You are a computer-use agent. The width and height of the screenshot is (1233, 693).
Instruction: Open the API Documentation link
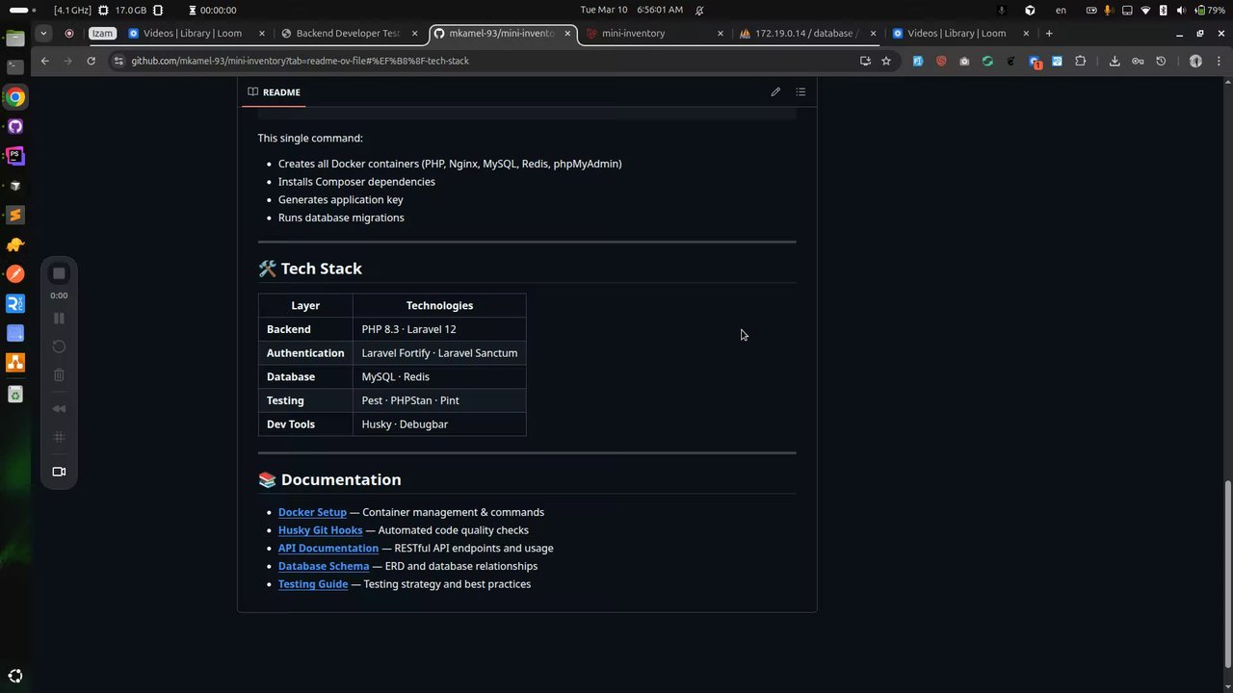pyautogui.click(x=328, y=549)
